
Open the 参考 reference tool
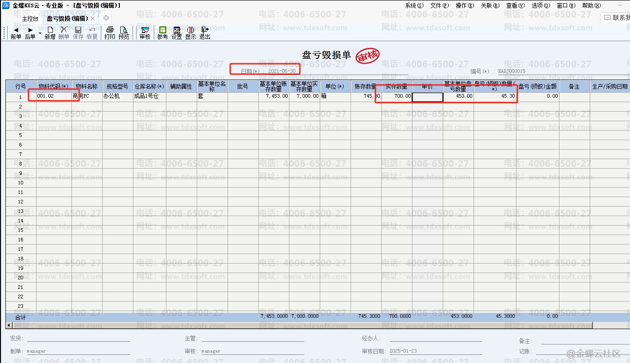point(162,33)
